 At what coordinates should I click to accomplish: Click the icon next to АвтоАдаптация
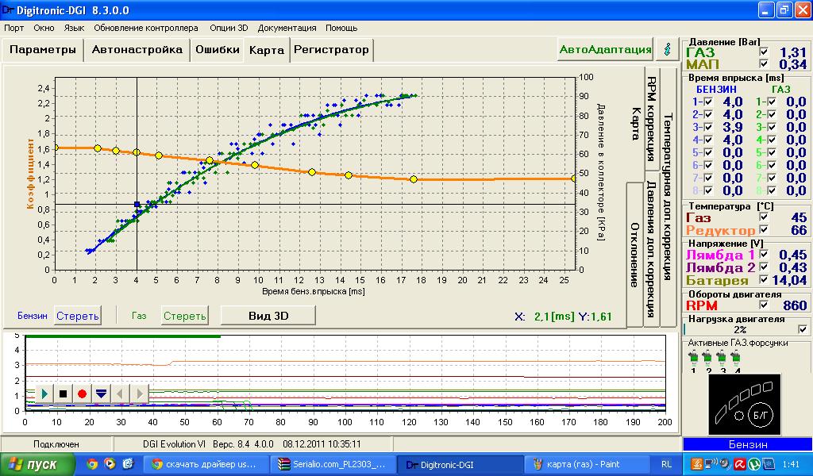click(667, 49)
